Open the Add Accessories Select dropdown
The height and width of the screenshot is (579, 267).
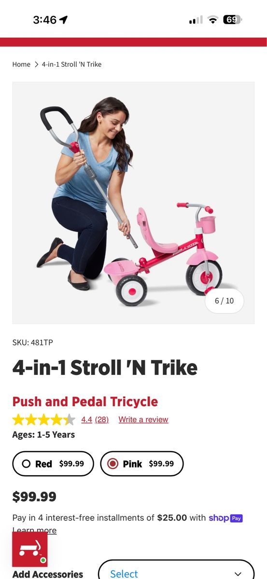click(x=176, y=572)
